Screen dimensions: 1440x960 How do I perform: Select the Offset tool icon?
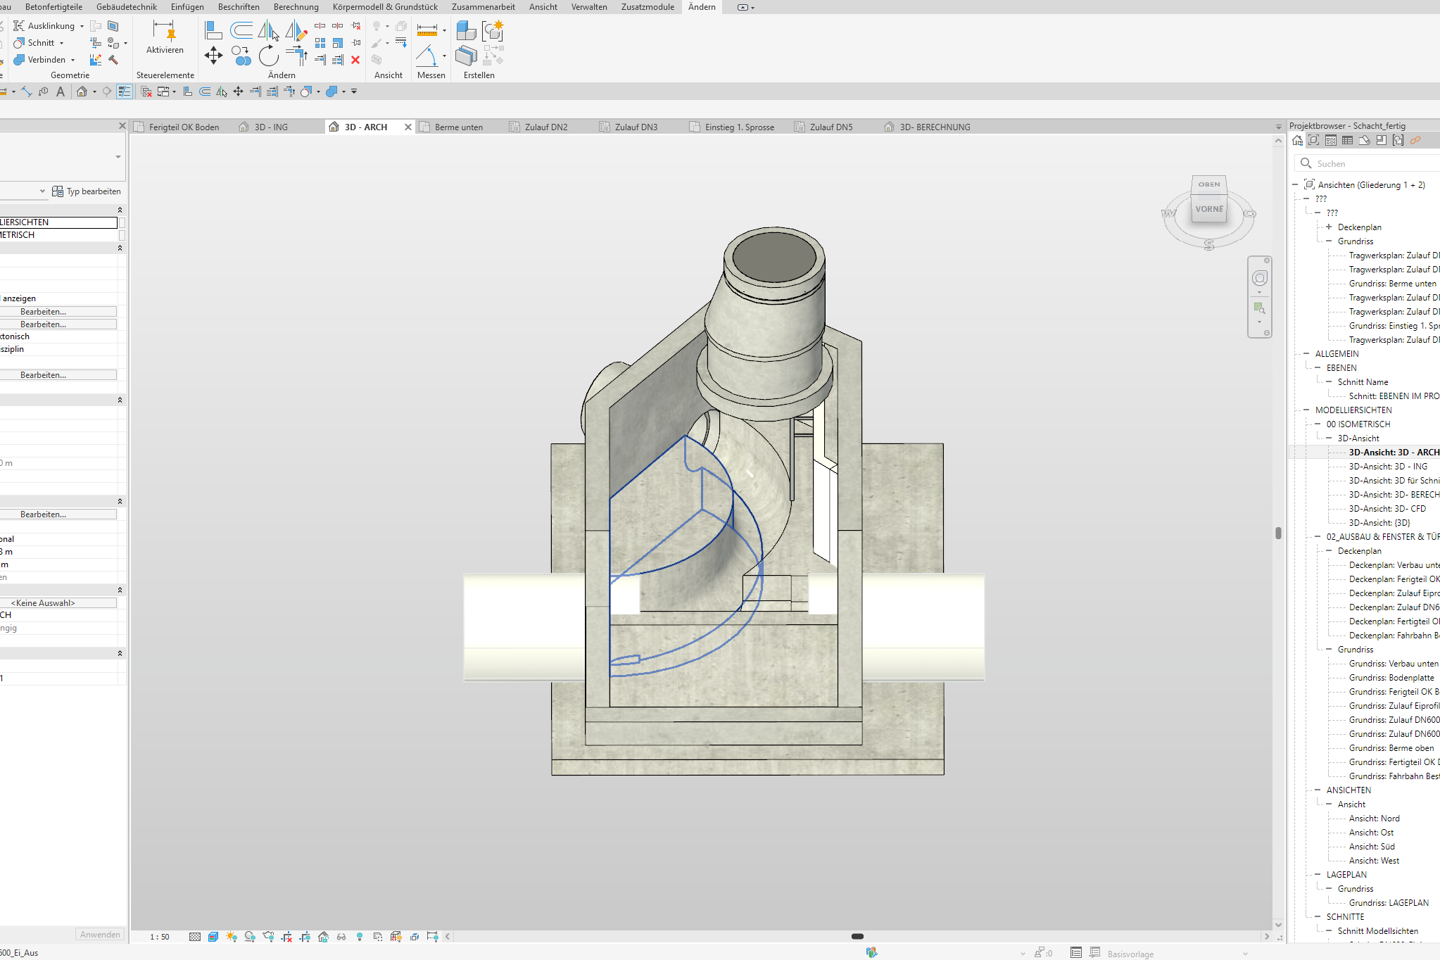click(x=241, y=30)
